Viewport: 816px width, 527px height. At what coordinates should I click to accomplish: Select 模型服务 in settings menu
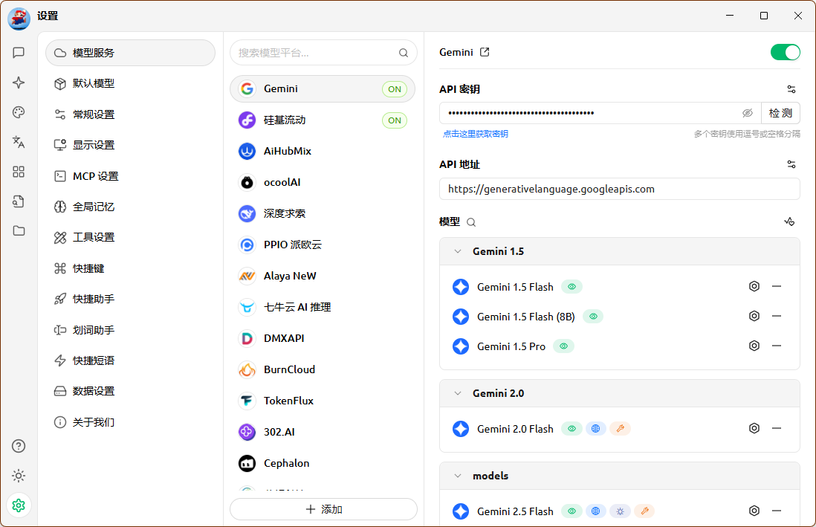130,53
